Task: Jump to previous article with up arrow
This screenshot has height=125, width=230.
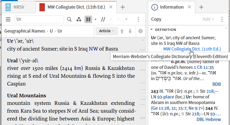Action: point(122,31)
